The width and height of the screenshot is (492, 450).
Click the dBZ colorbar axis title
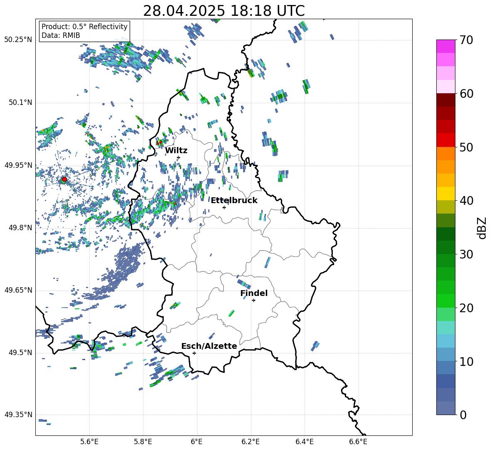[x=482, y=228]
